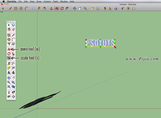161x118 pixels.
Task: Pick the Paint Bucket tool in the palette
Action: (9, 29)
